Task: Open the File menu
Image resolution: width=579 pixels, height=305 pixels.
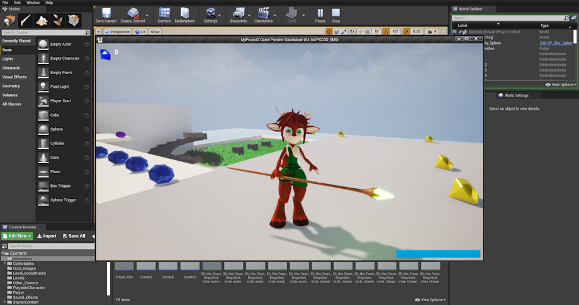Action: pyautogui.click(x=5, y=3)
